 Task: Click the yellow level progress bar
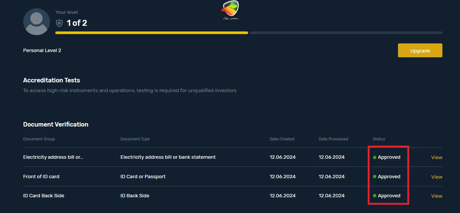coord(151,33)
